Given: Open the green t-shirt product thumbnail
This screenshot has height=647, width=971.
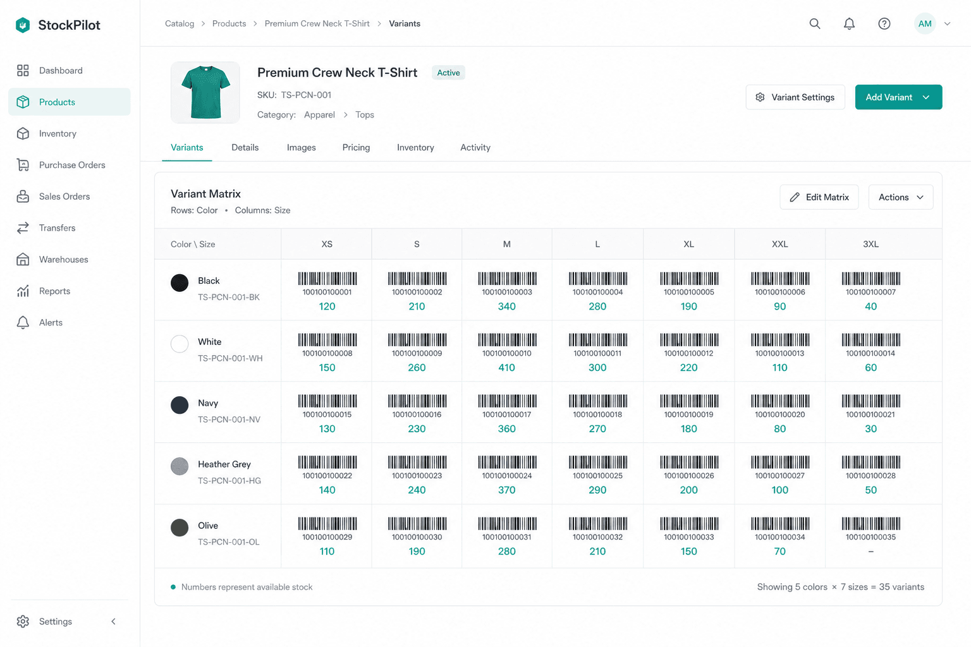Looking at the screenshot, I should [x=205, y=92].
